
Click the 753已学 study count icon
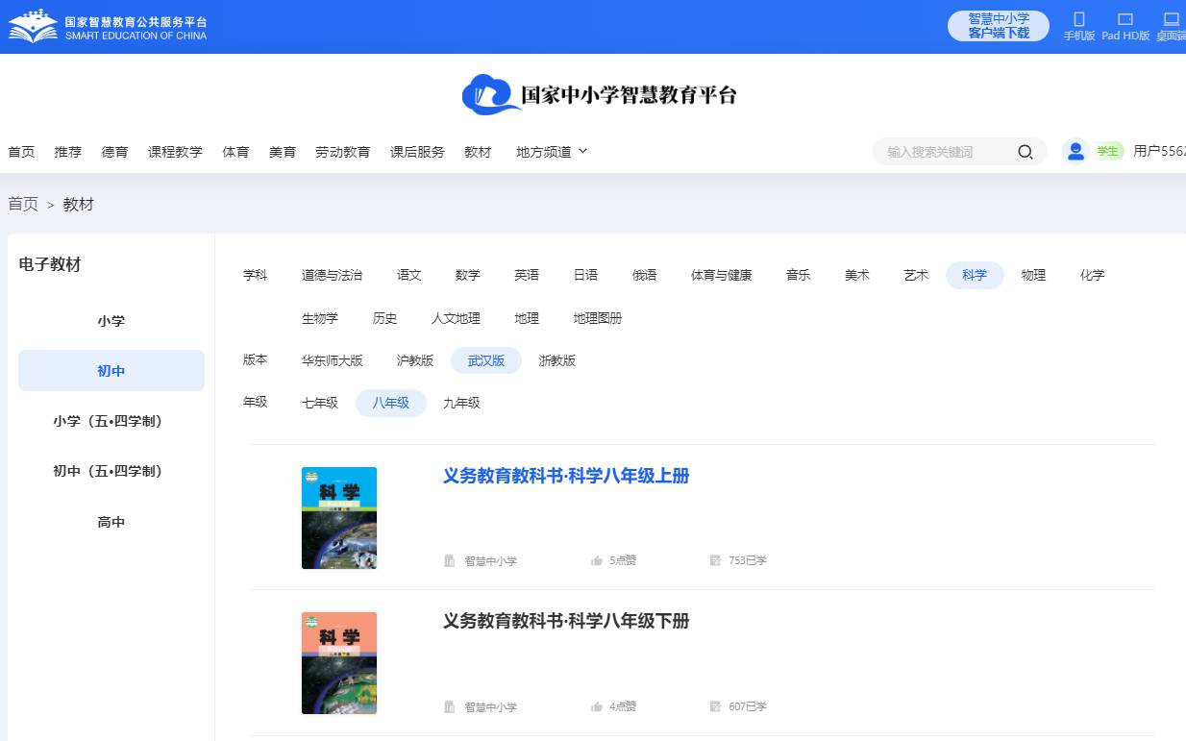click(715, 560)
